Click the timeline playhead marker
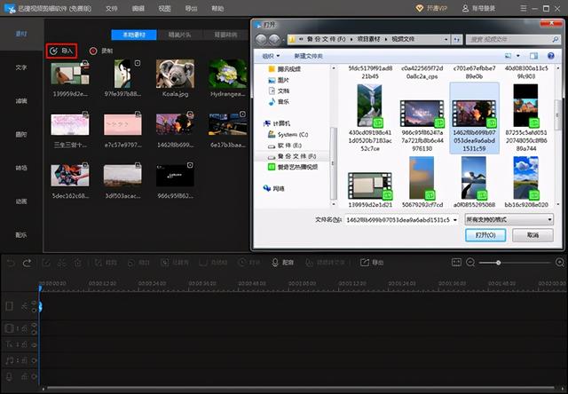This screenshot has height=394, width=568. point(40,288)
